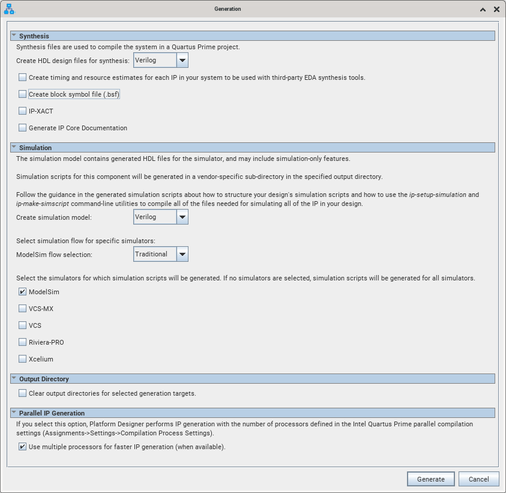Roll up the Generation window
The image size is (506, 493).
(484, 10)
